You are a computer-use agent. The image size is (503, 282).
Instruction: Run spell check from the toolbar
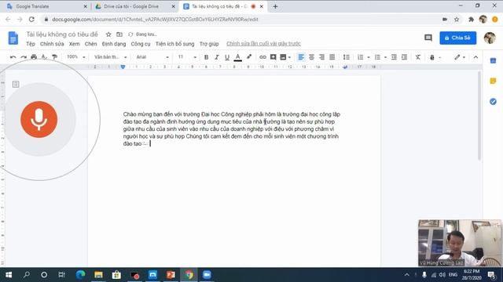(x=44, y=57)
